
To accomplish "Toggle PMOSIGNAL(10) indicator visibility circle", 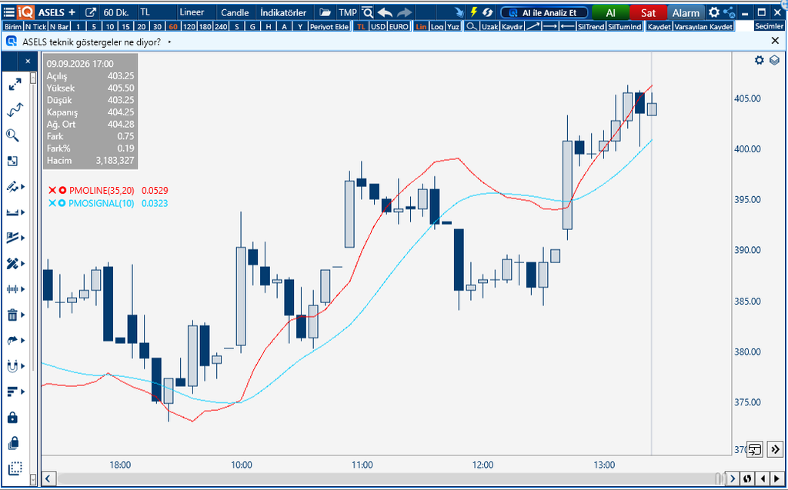I will click(x=62, y=204).
